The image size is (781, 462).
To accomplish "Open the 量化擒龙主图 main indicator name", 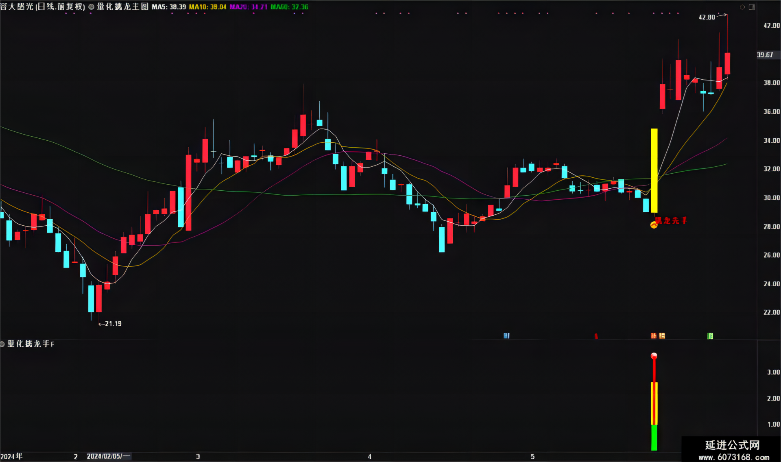I will [123, 7].
